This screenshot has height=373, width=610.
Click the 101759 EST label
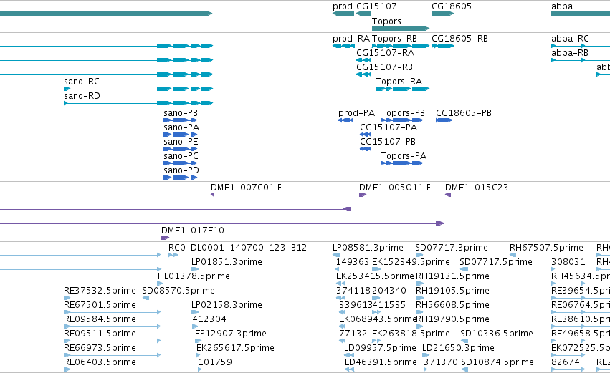pyautogui.click(x=215, y=363)
